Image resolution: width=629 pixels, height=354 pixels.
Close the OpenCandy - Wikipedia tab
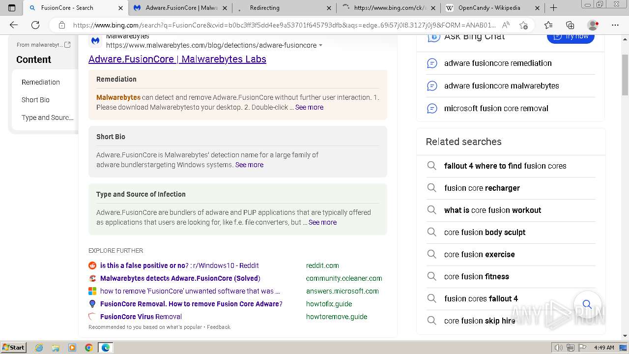point(537,8)
